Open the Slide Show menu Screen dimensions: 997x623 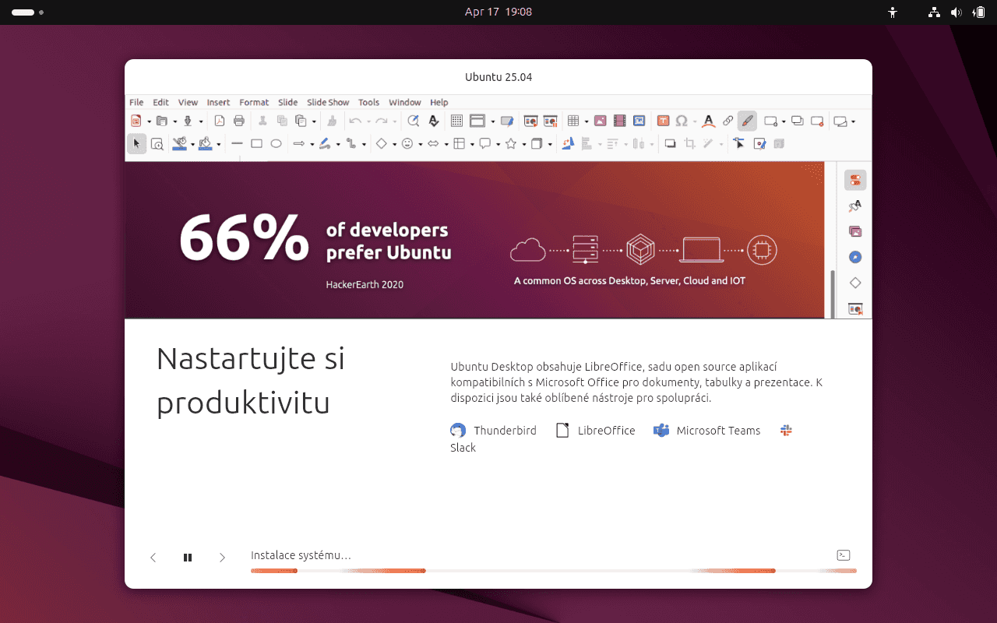point(328,102)
